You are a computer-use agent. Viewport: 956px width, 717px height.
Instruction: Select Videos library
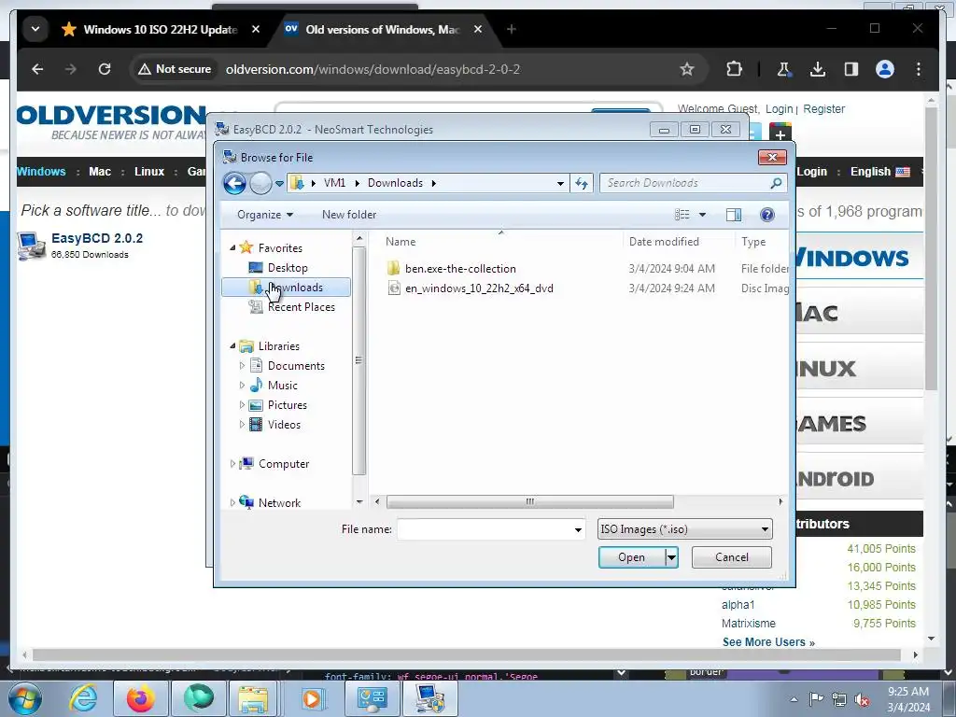pos(284,425)
